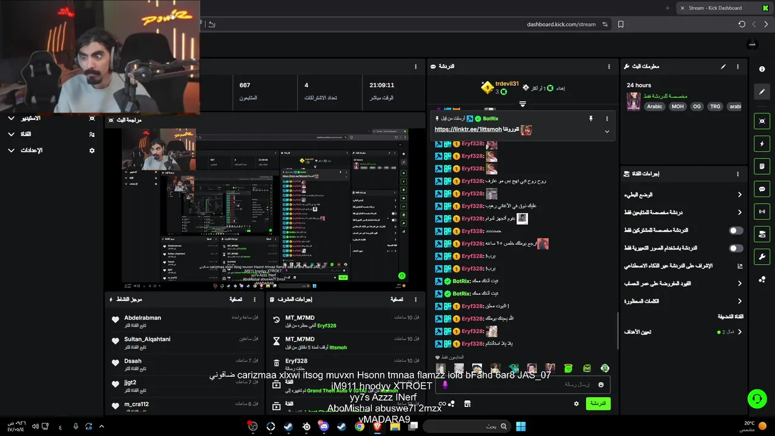
Task: Toggle the chat bubble sidebar icon
Action: click(762, 189)
